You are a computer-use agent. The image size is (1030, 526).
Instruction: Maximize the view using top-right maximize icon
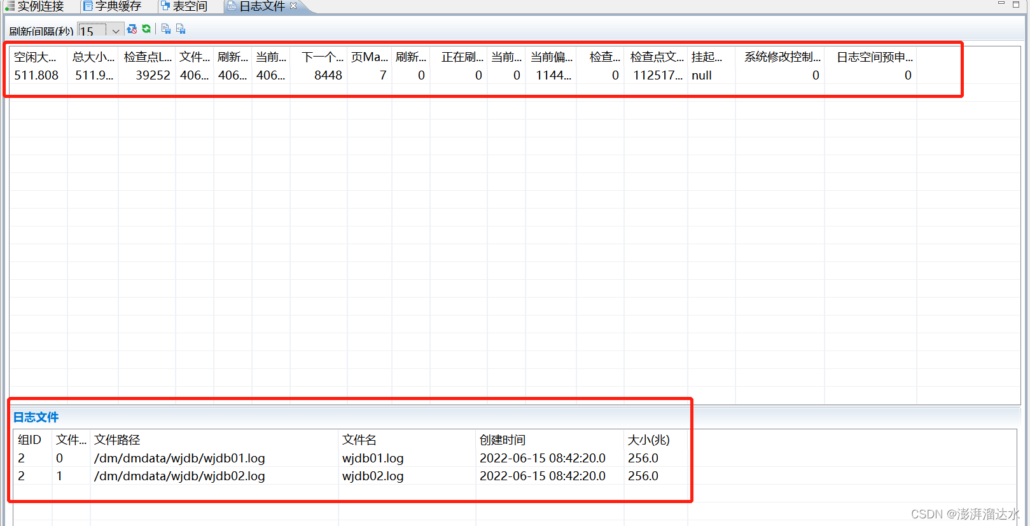[x=1016, y=4]
